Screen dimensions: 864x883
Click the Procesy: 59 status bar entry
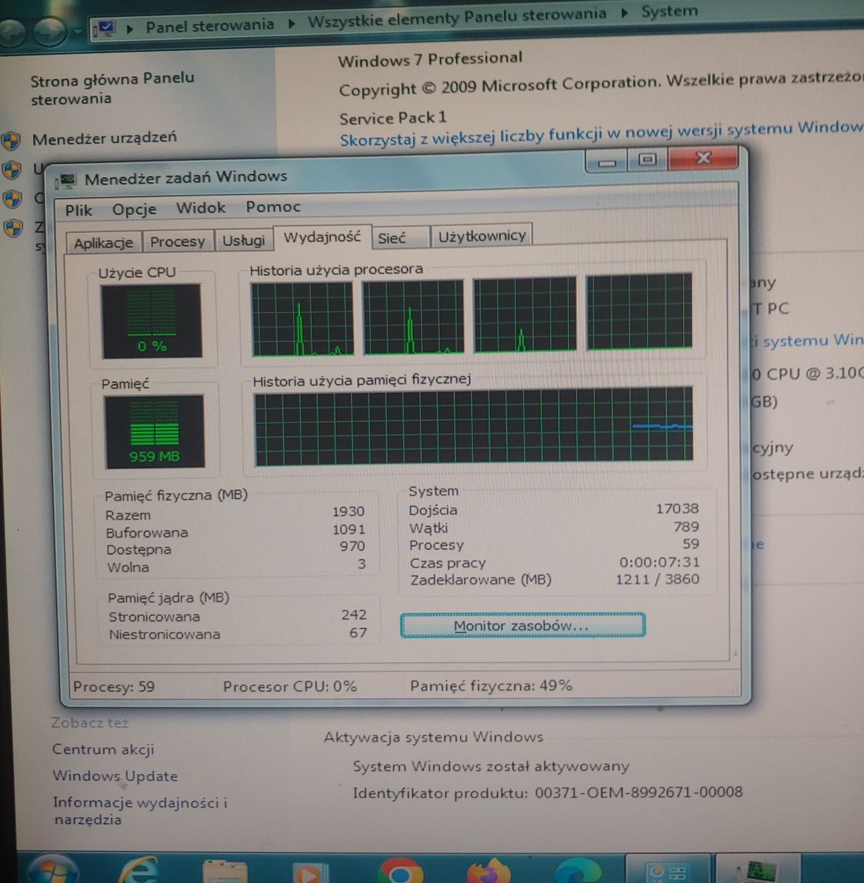coord(114,687)
